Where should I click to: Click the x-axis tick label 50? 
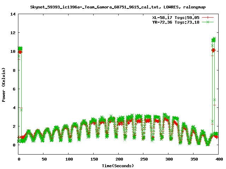click(x=44, y=159)
